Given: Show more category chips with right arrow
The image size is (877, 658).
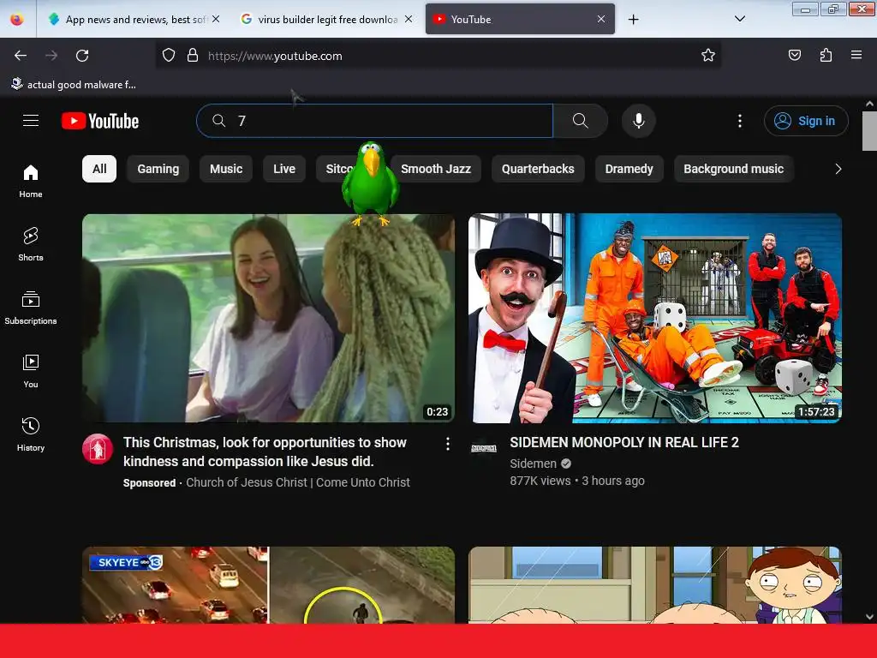Looking at the screenshot, I should click(838, 169).
